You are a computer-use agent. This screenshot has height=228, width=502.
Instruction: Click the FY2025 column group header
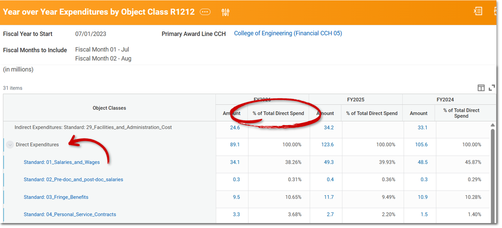[355, 99]
